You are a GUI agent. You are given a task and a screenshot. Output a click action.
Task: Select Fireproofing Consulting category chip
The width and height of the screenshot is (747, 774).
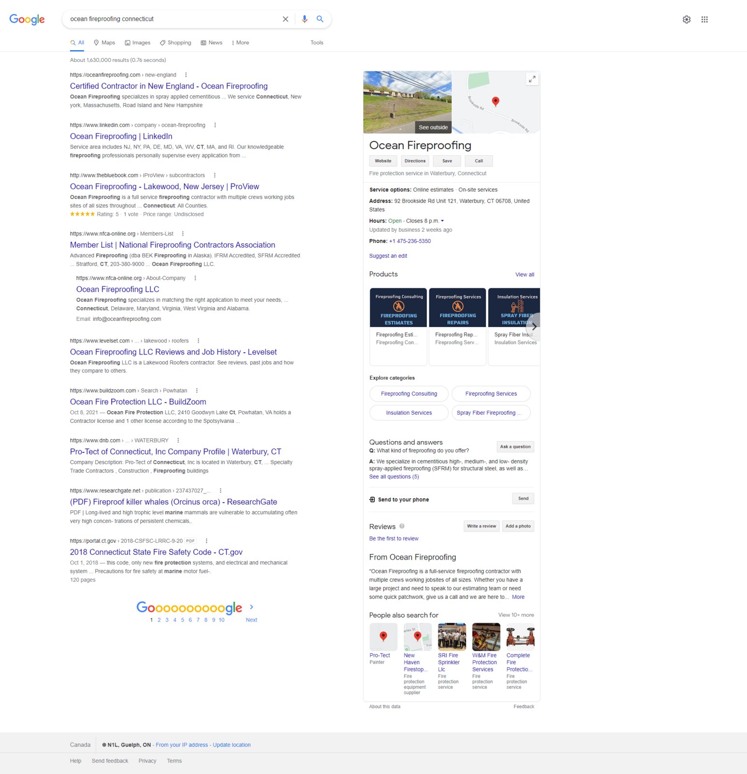coord(409,394)
